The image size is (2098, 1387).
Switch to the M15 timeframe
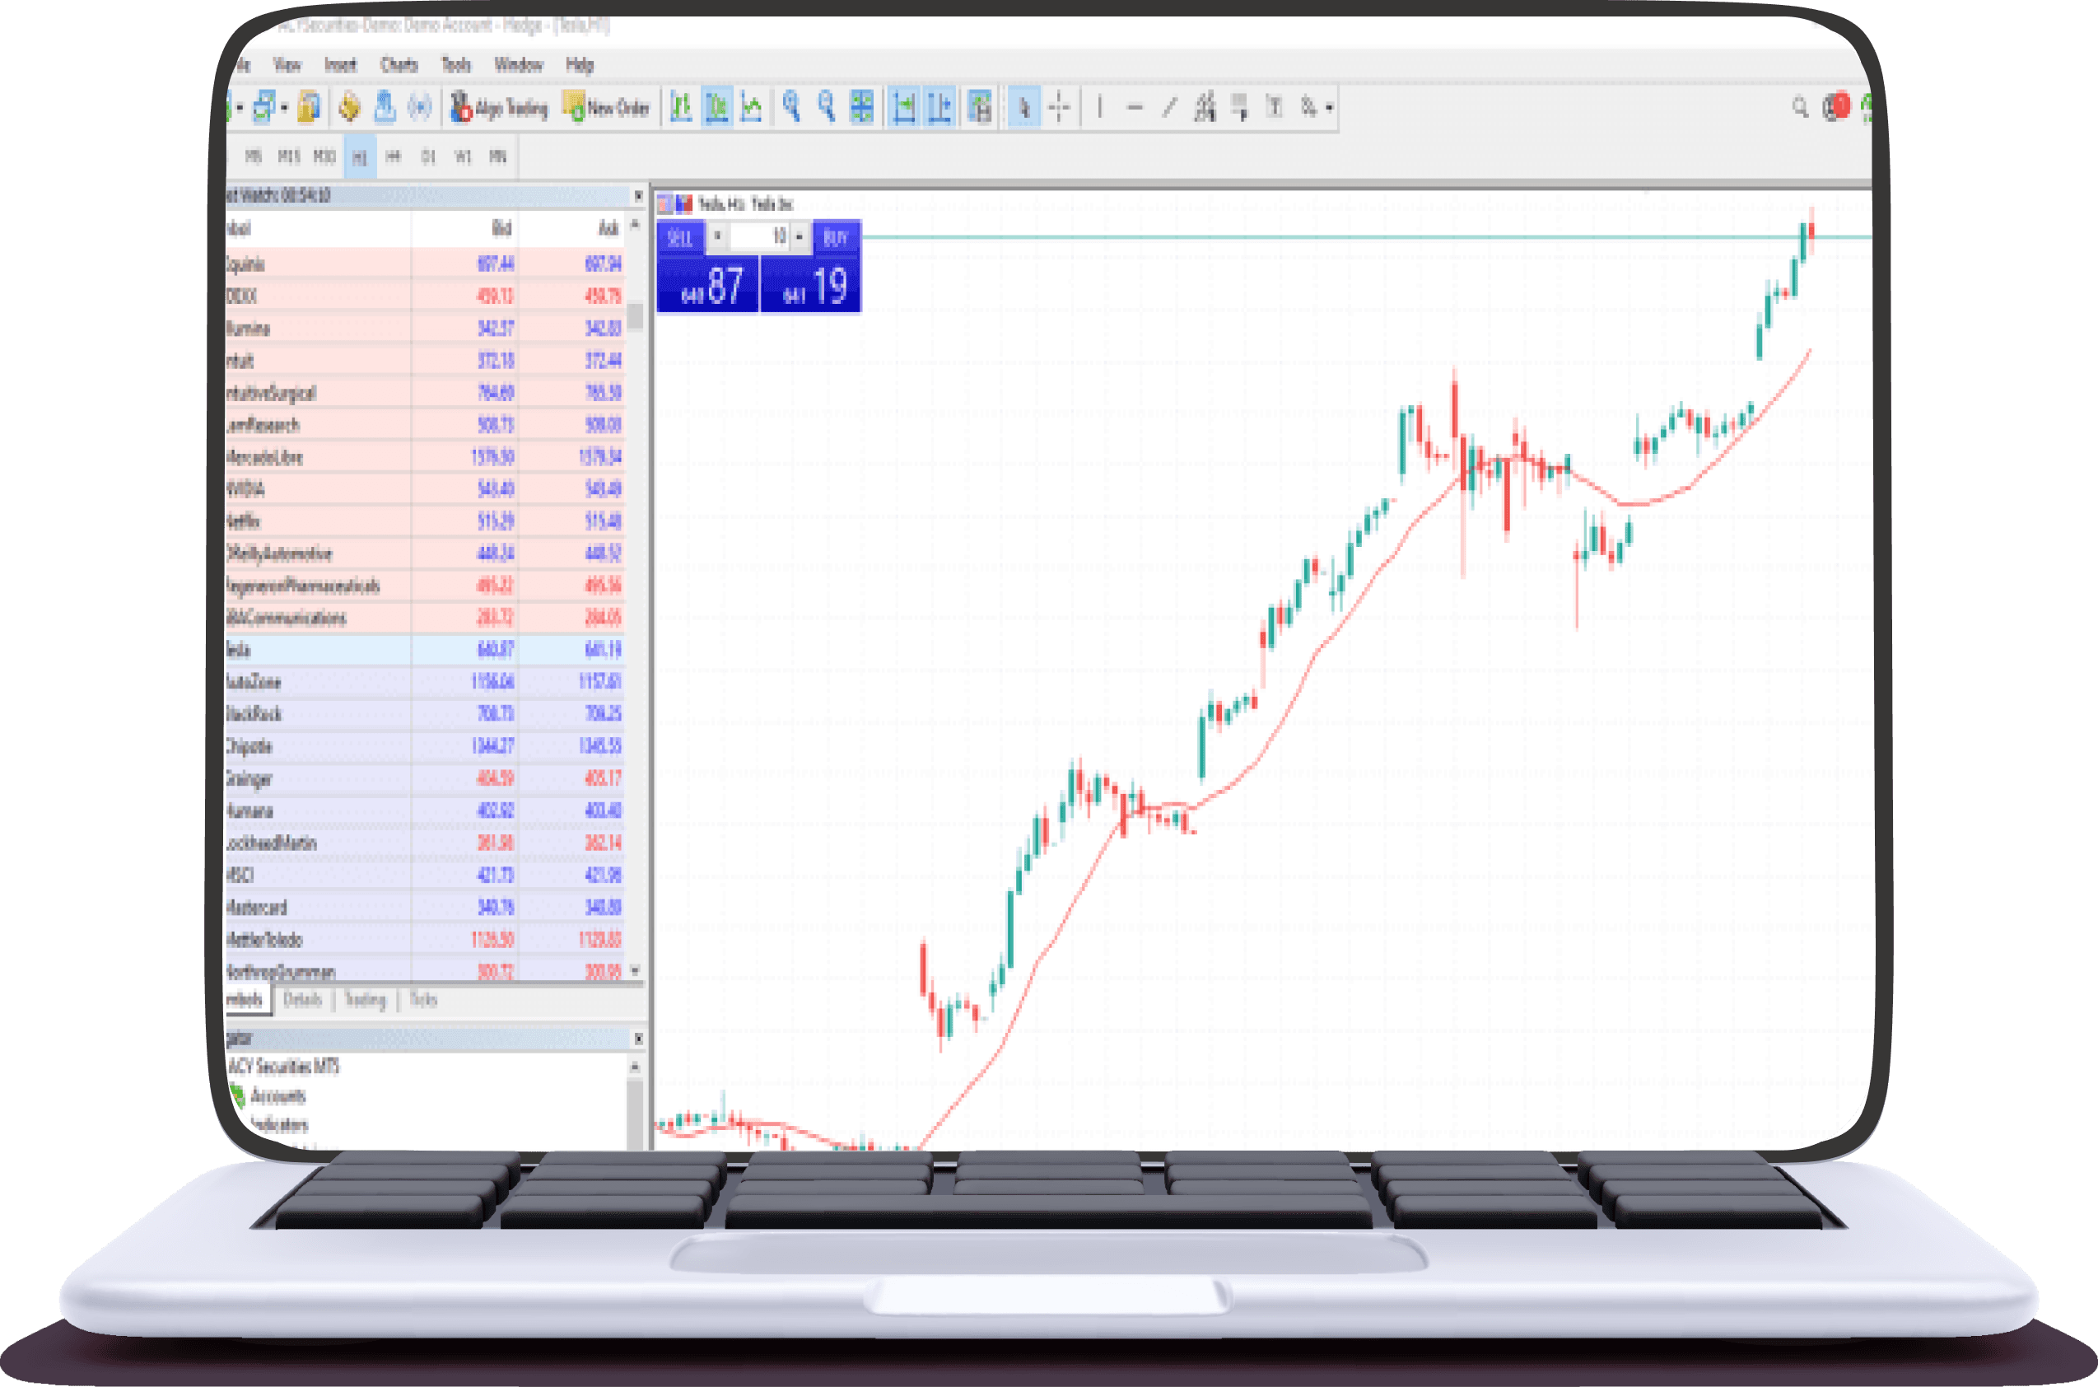coord(288,156)
